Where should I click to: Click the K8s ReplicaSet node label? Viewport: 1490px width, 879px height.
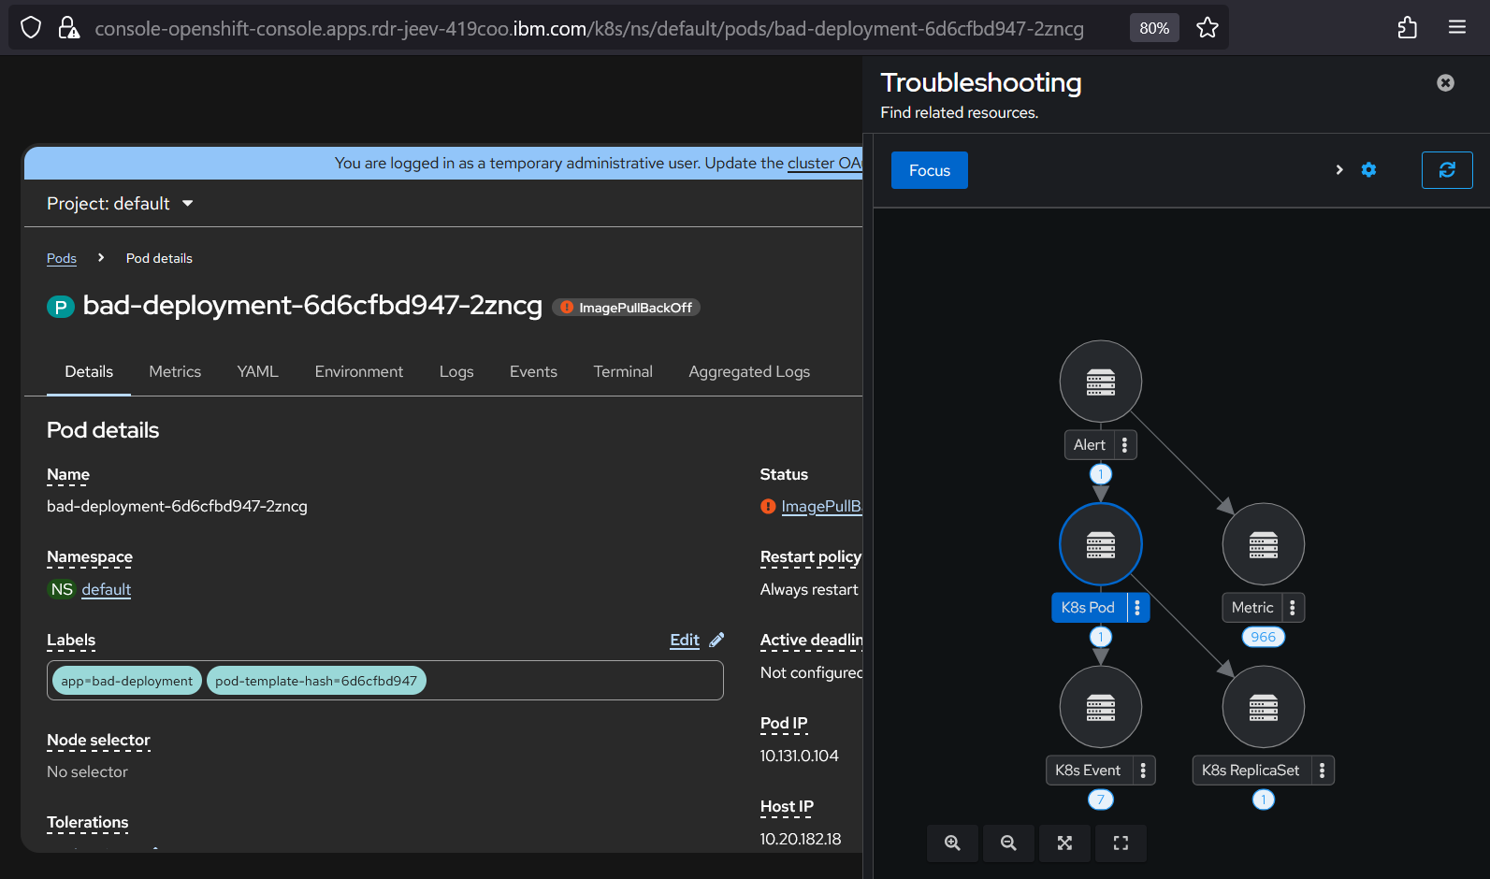click(x=1251, y=771)
